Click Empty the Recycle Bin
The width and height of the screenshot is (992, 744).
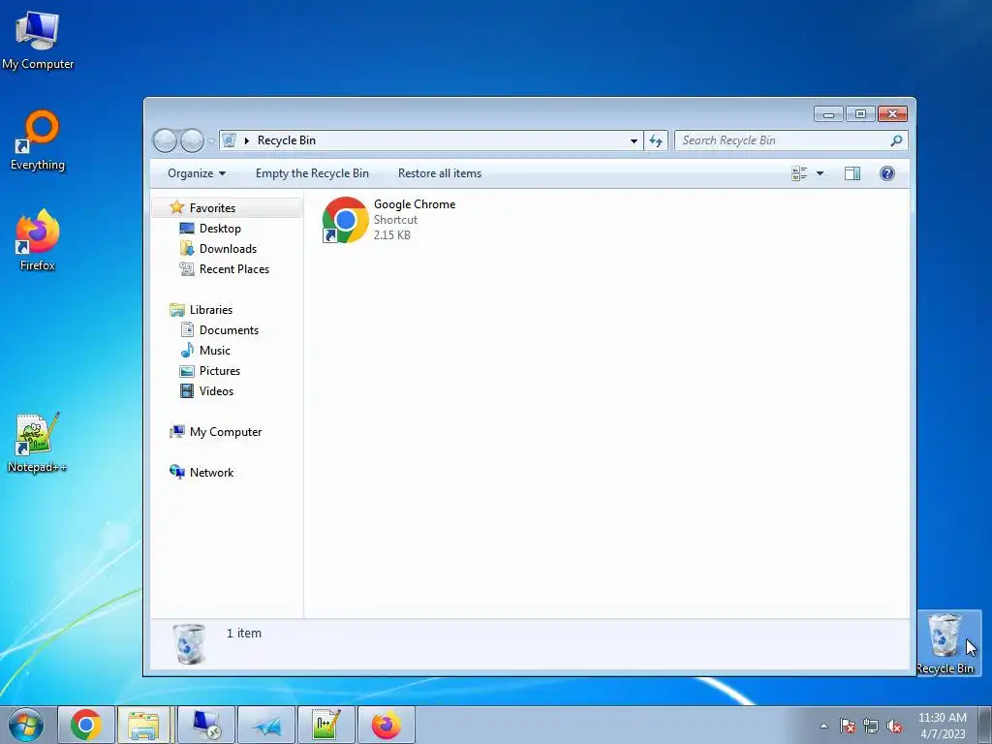[312, 173]
